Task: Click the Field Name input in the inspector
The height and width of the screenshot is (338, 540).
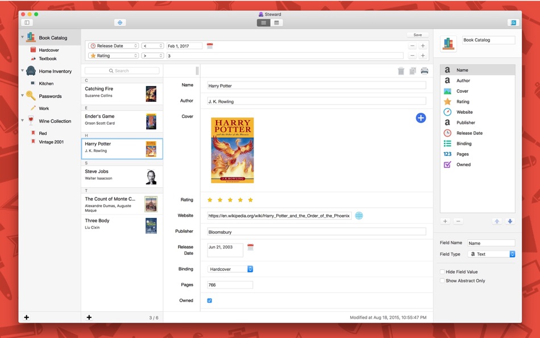Action: [491, 243]
